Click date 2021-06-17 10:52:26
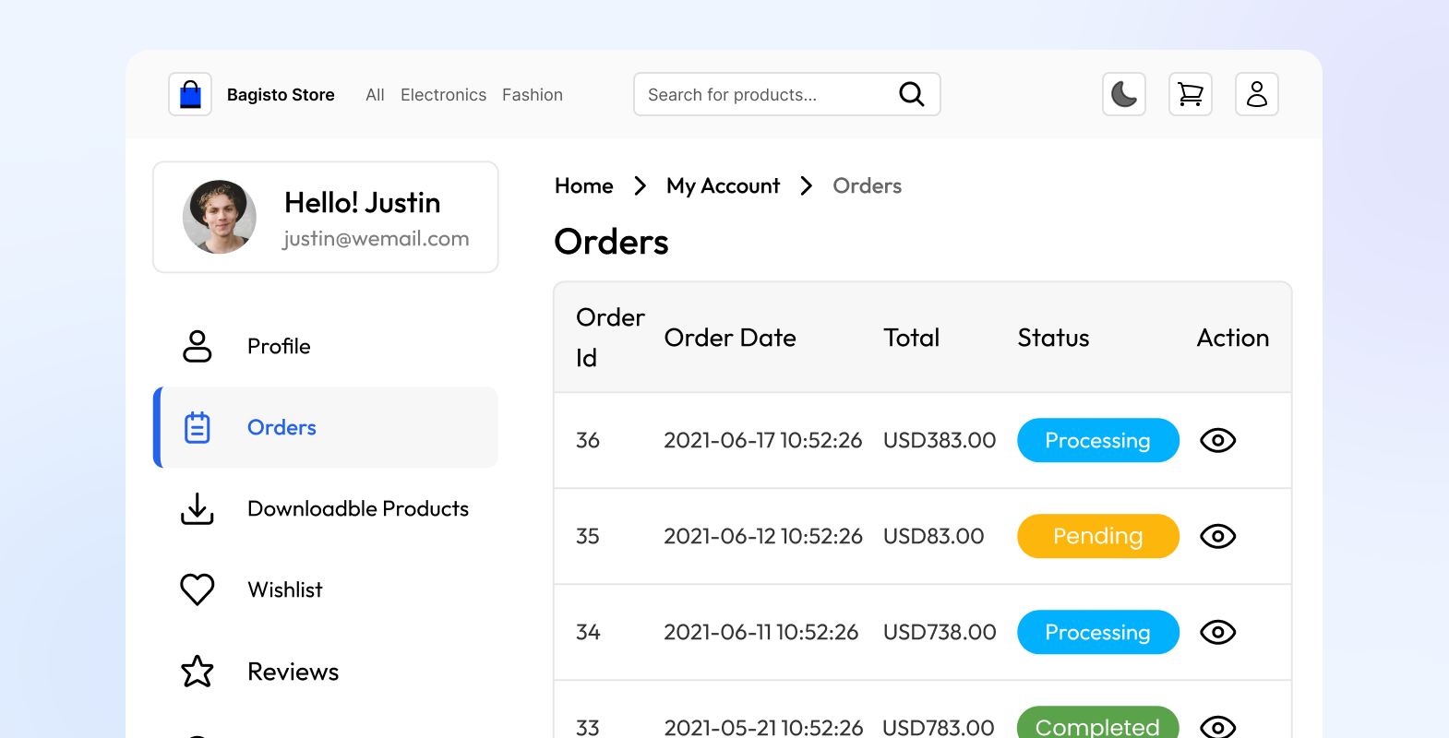 coord(763,440)
